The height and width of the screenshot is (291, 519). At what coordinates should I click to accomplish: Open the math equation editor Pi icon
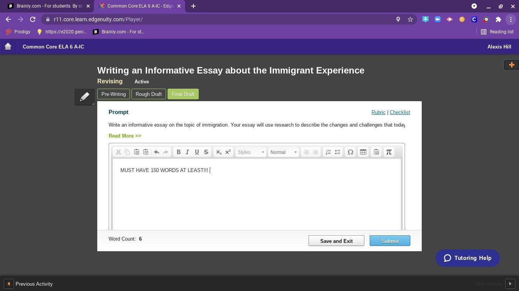389,152
